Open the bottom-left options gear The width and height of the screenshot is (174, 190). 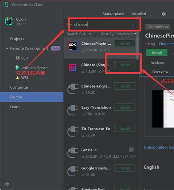point(7,184)
